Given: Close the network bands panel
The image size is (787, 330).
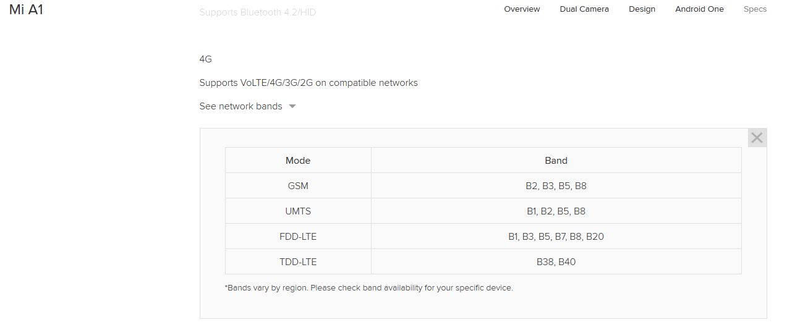Looking at the screenshot, I should click(x=757, y=138).
